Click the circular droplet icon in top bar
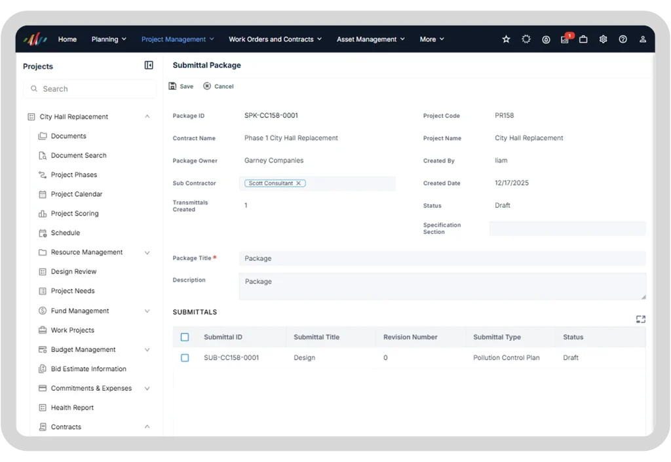This screenshot has height=462, width=671. point(546,40)
